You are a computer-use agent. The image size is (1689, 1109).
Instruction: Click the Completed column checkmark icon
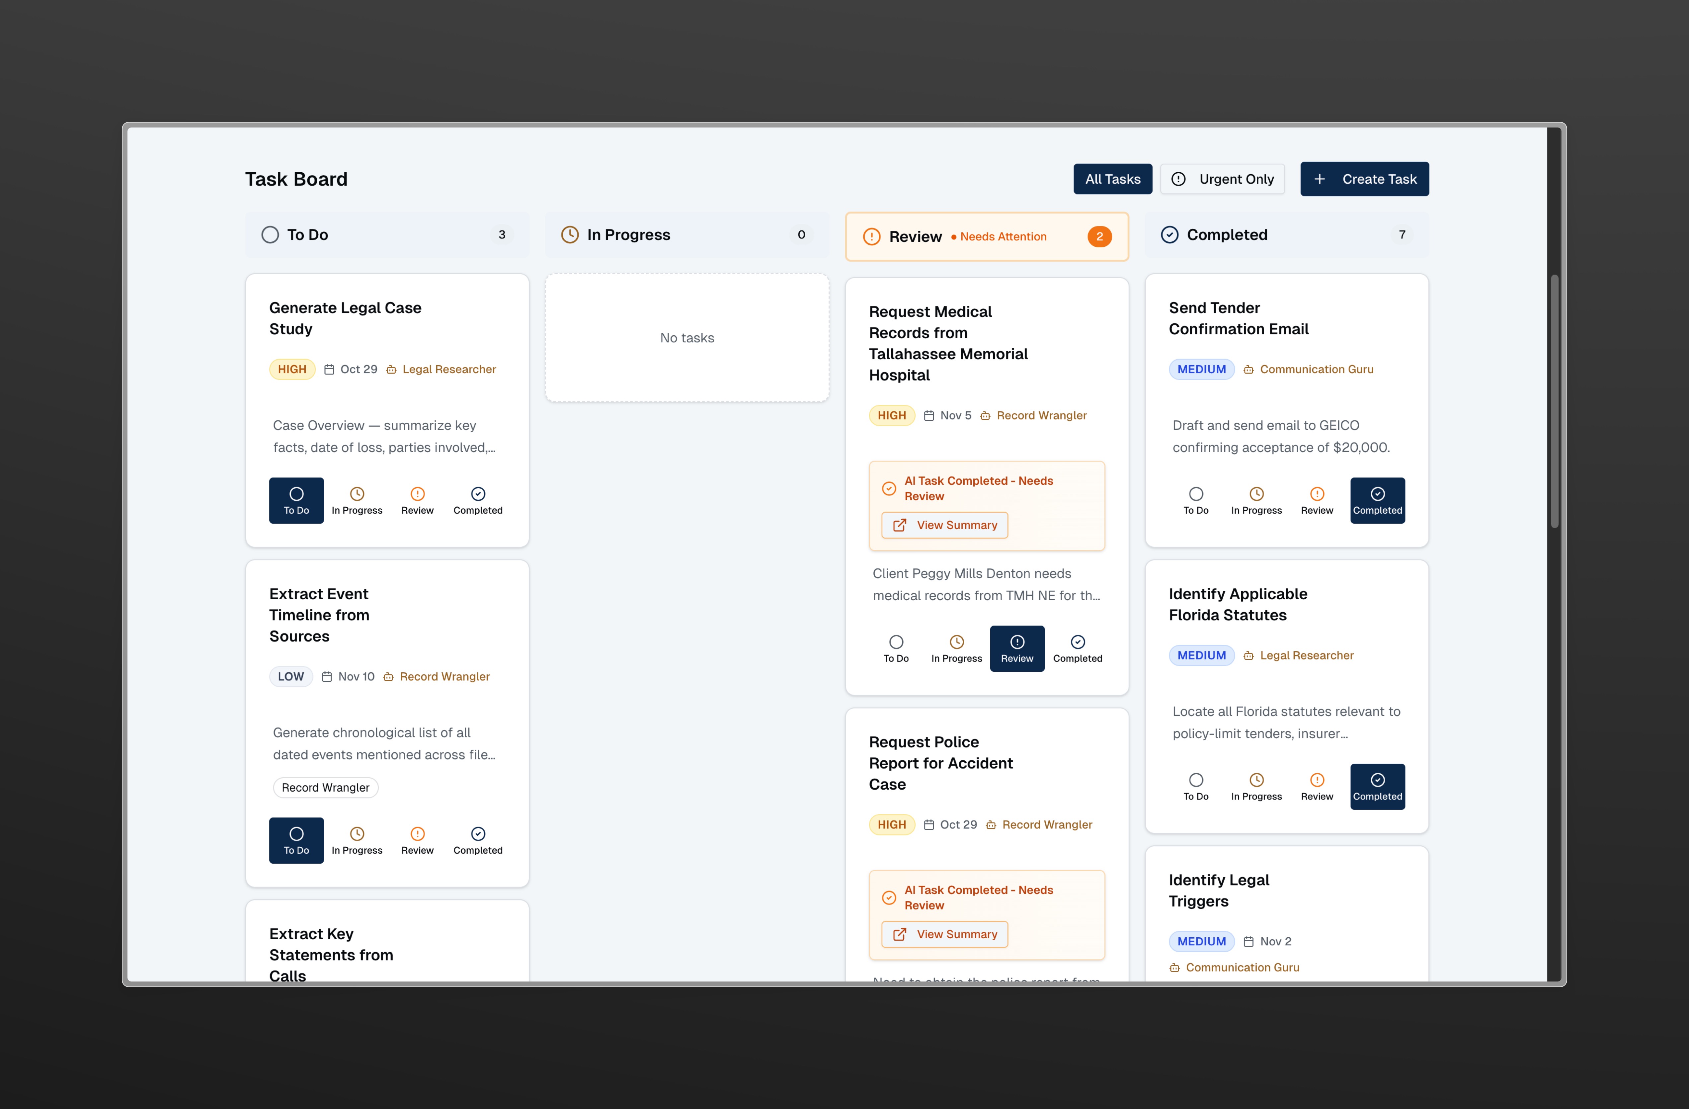[1169, 234]
